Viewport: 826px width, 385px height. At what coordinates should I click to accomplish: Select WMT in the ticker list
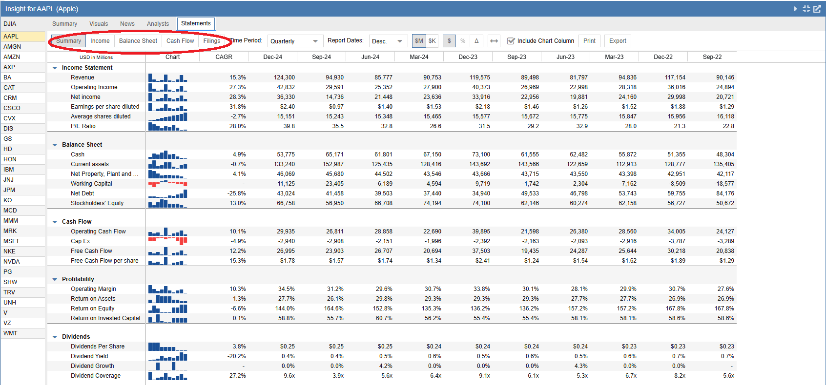click(x=23, y=333)
